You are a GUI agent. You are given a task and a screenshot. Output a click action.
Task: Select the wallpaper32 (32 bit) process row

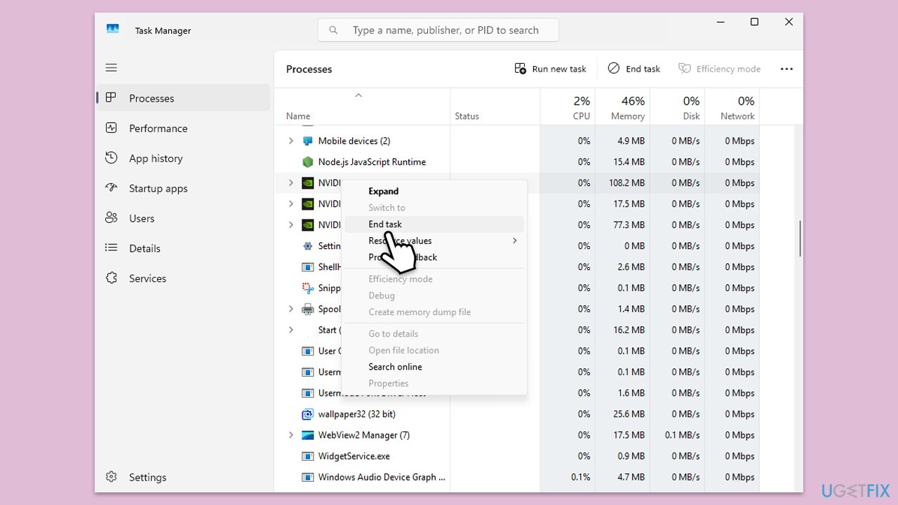(516, 415)
